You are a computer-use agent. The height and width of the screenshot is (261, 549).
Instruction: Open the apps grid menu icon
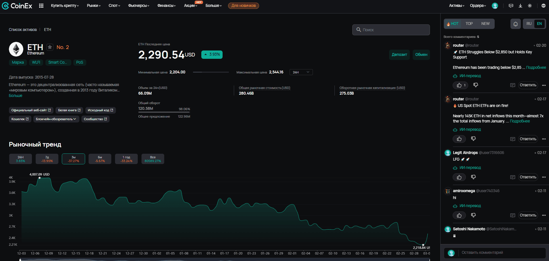[x=41, y=6]
